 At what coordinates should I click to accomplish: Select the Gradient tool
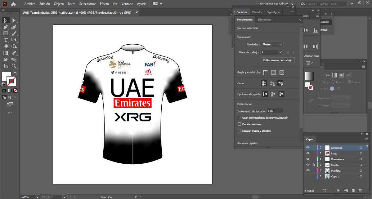(x=6, y=53)
